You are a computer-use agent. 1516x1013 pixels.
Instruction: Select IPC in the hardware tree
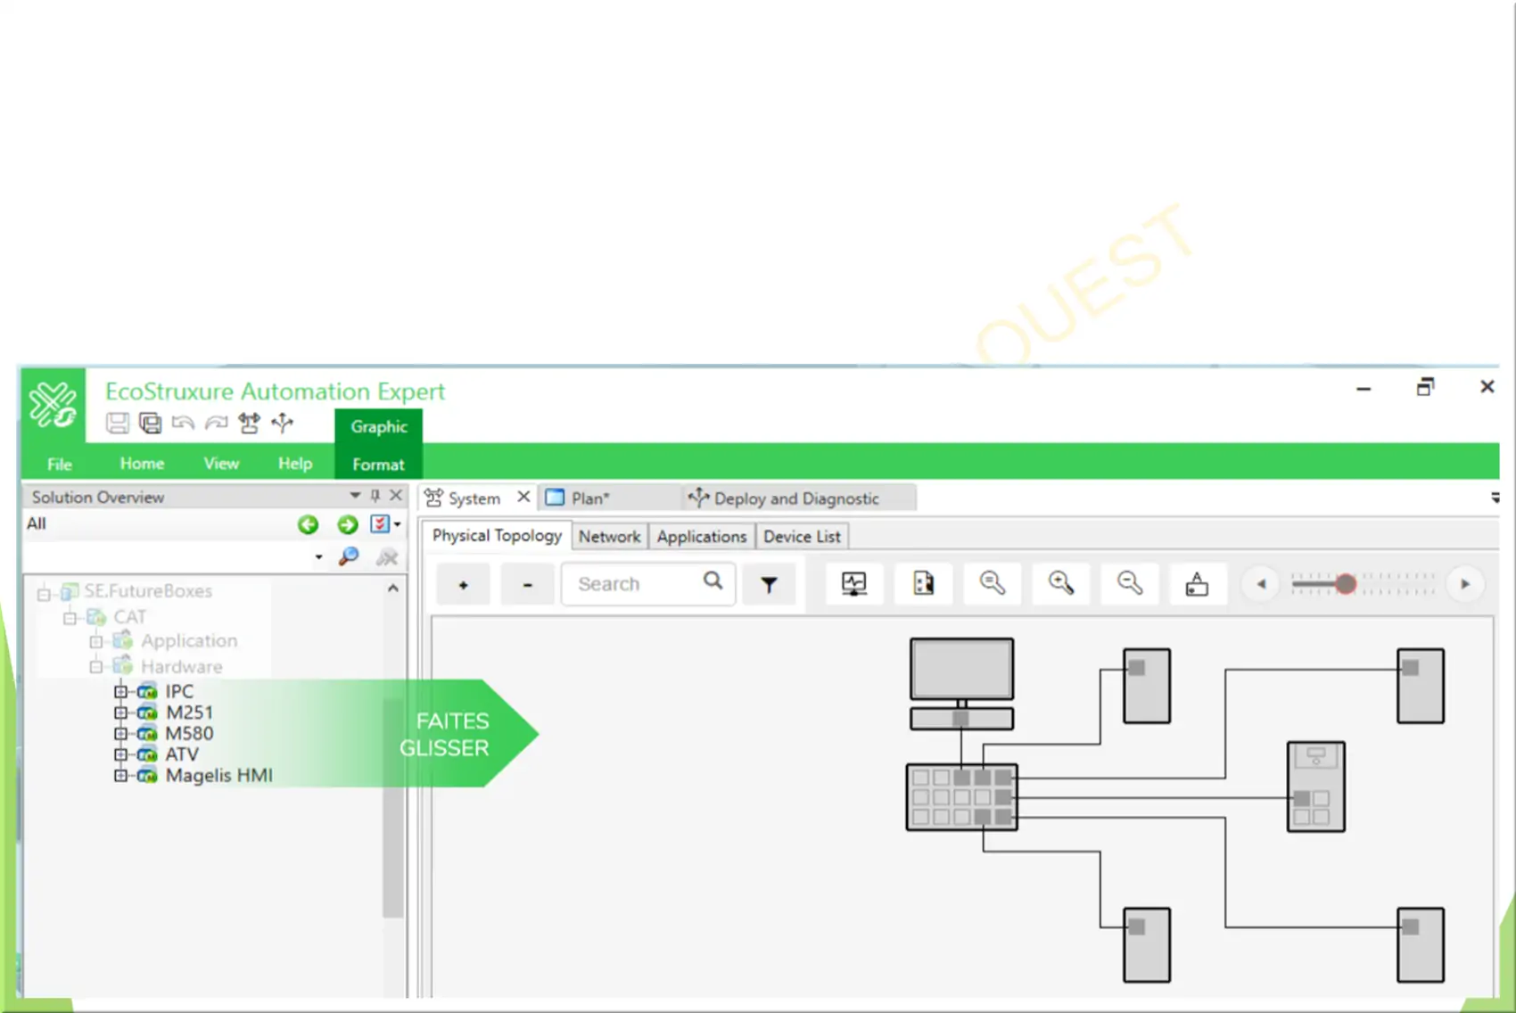179,691
